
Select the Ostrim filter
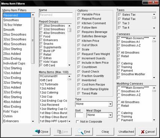pyautogui.click(x=17, y=116)
